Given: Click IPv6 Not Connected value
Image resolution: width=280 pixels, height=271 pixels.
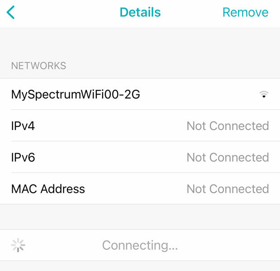Looking at the screenshot, I should tap(228, 158).
